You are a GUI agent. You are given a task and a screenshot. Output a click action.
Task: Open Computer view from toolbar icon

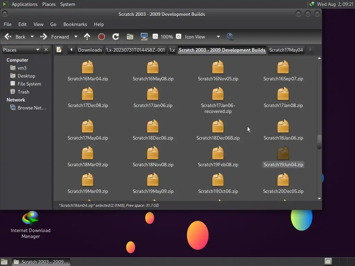(x=144, y=37)
